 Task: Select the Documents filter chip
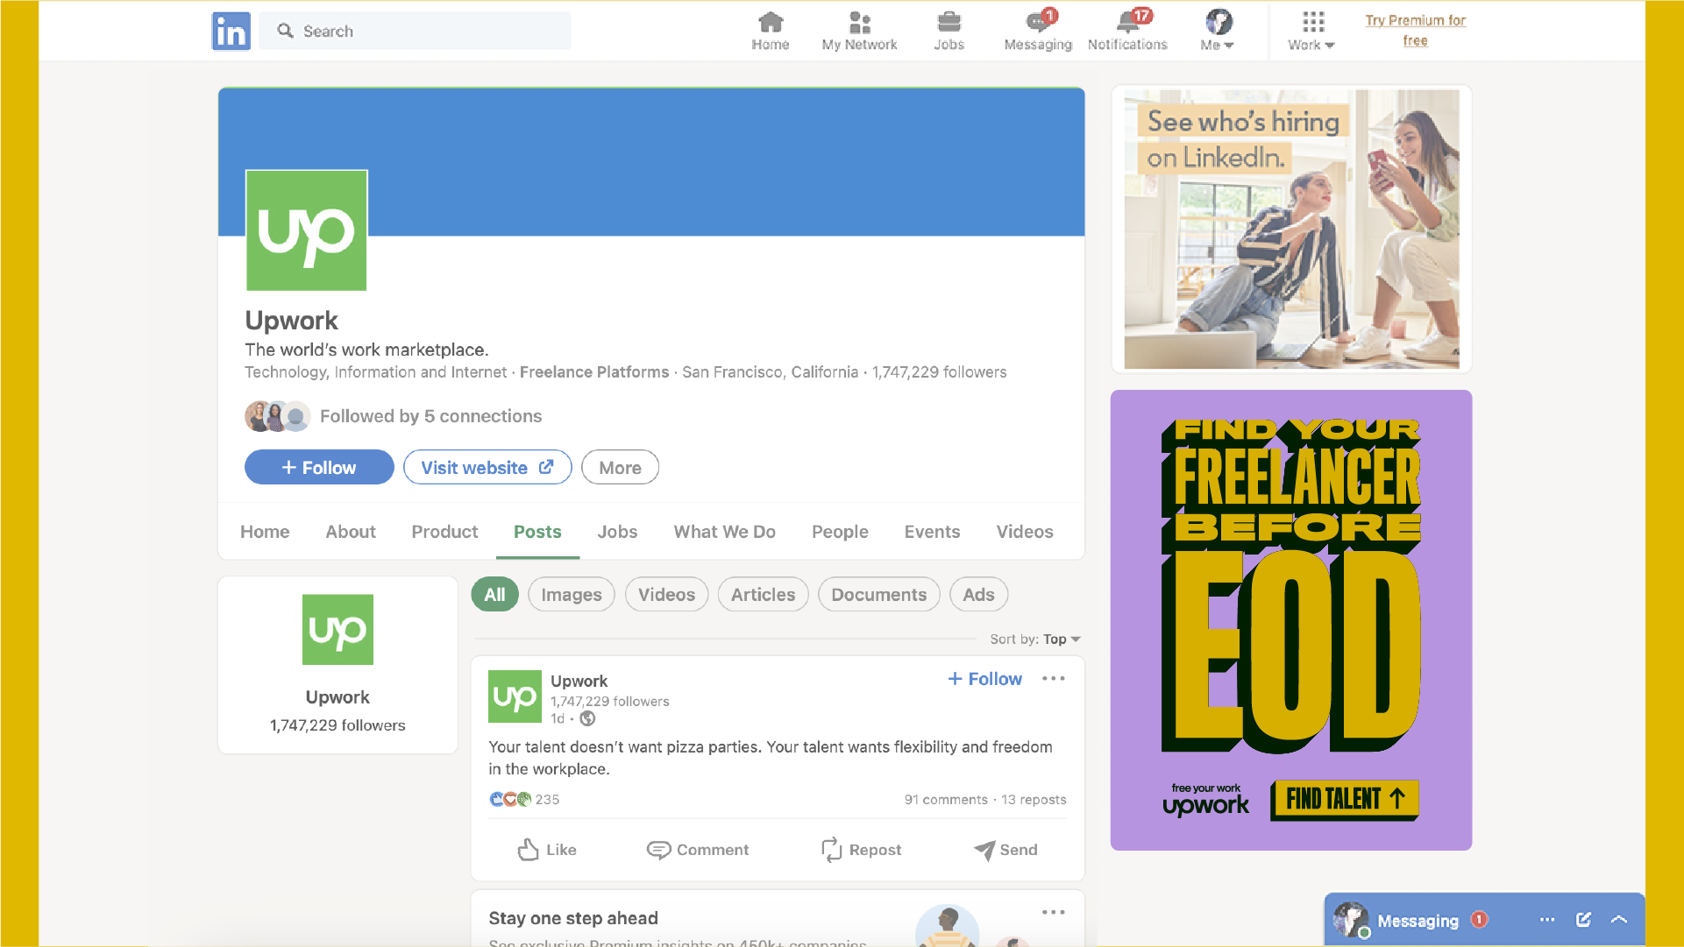[878, 595]
